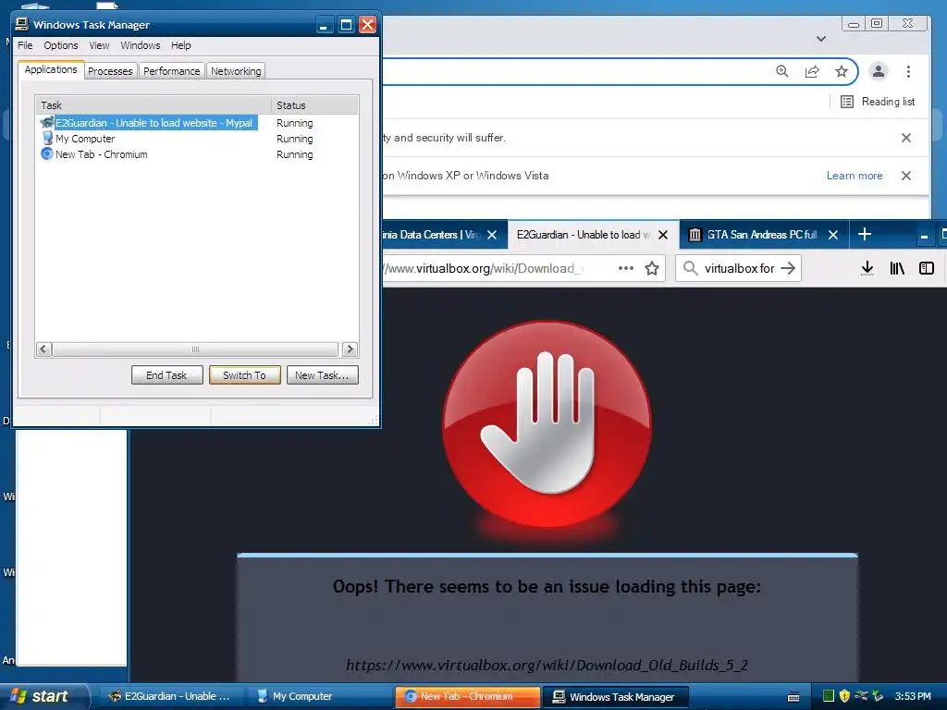Click the search go arrow in Mypal

tap(788, 268)
